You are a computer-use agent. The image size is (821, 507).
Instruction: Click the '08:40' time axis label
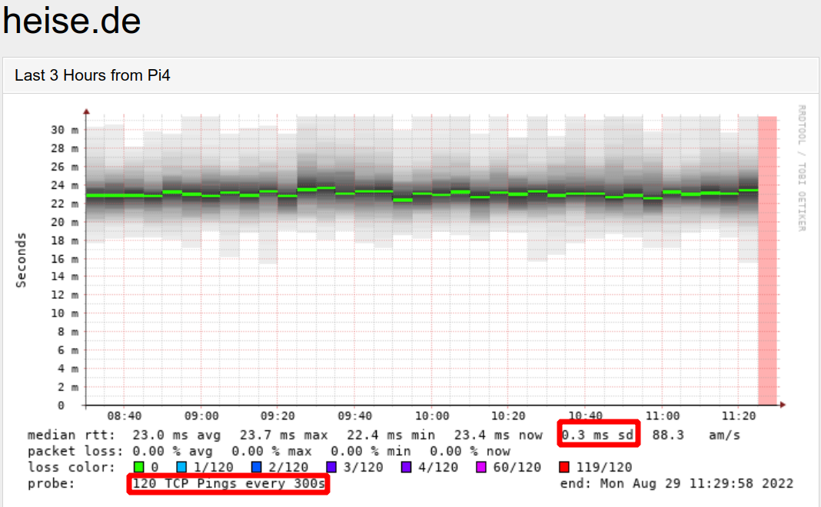pyautogui.click(x=124, y=416)
